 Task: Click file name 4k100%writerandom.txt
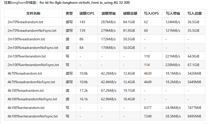coord(26,108)
